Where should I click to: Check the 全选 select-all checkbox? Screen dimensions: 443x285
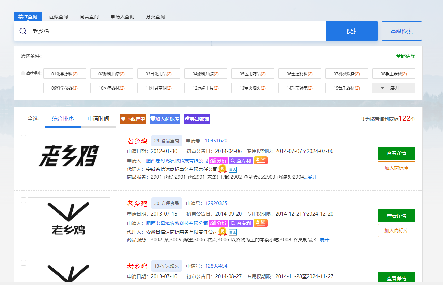click(24, 118)
